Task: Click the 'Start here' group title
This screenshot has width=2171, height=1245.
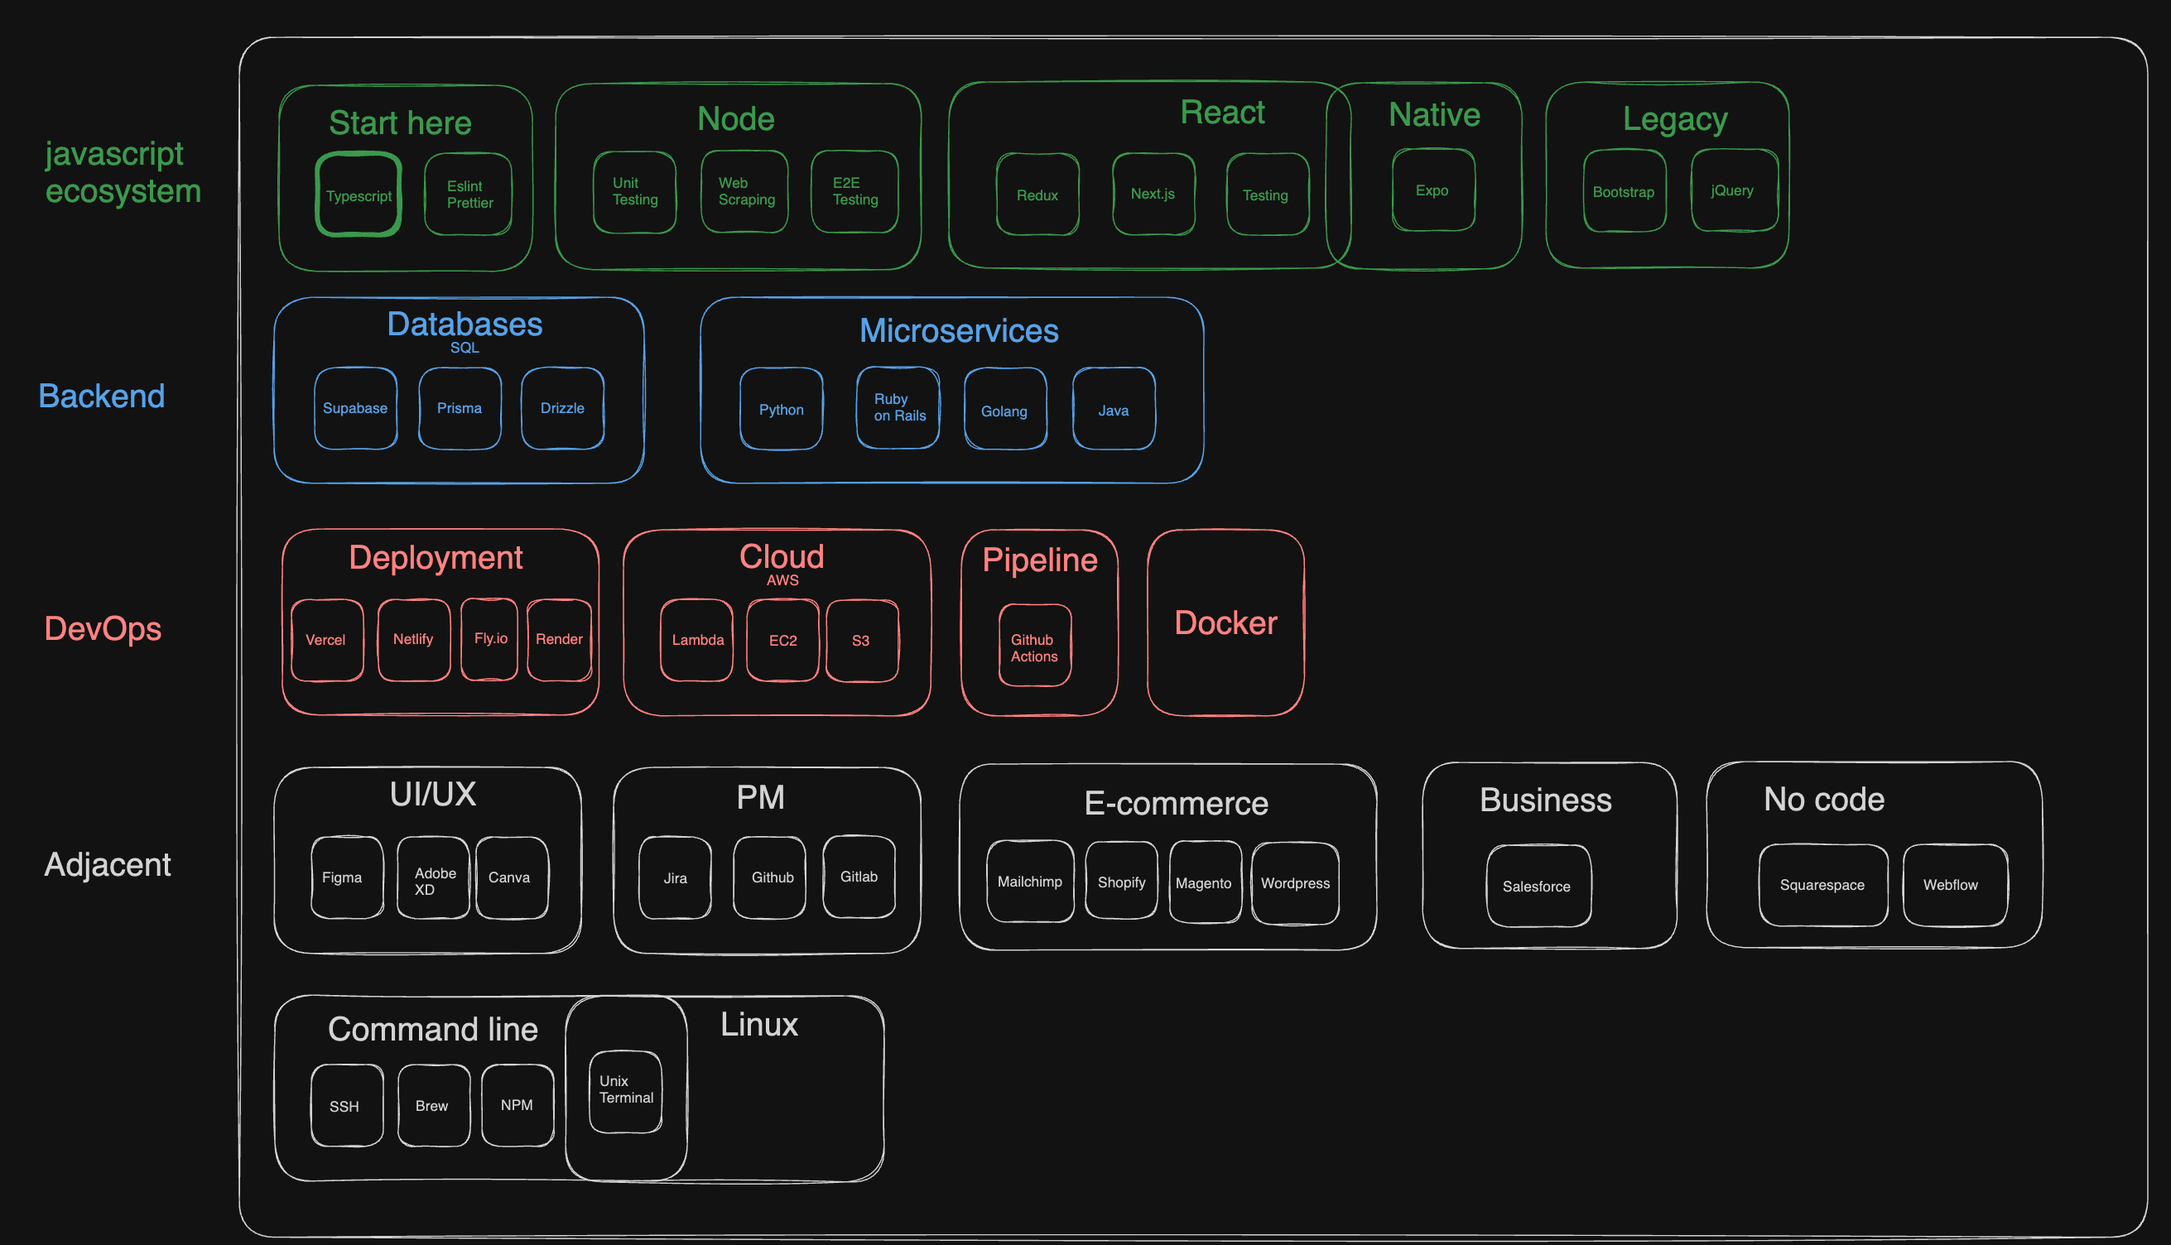Action: point(400,123)
